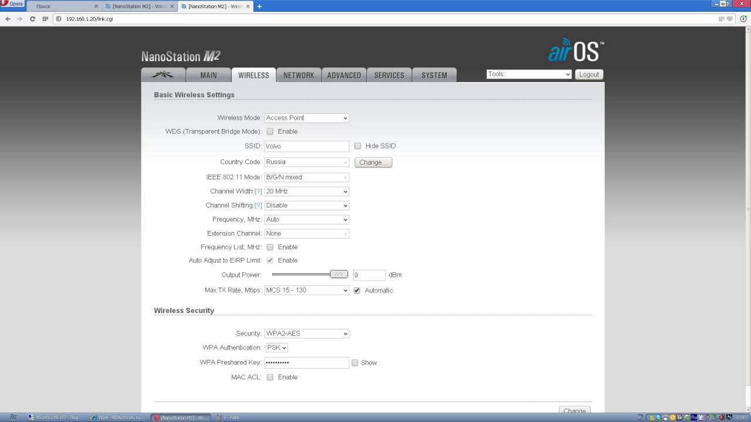Open the Opera downloads icon

point(743,19)
